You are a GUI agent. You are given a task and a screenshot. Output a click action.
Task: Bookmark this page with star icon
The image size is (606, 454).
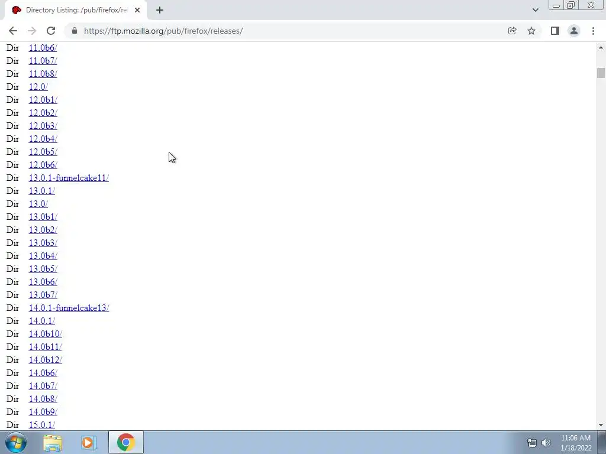click(532, 31)
